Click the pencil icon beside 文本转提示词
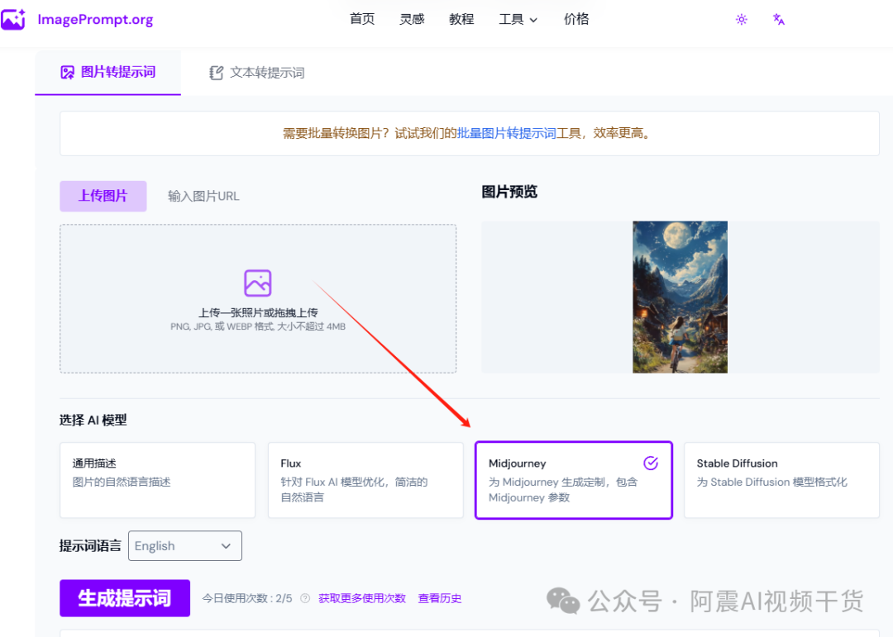The width and height of the screenshot is (893, 637). click(216, 72)
